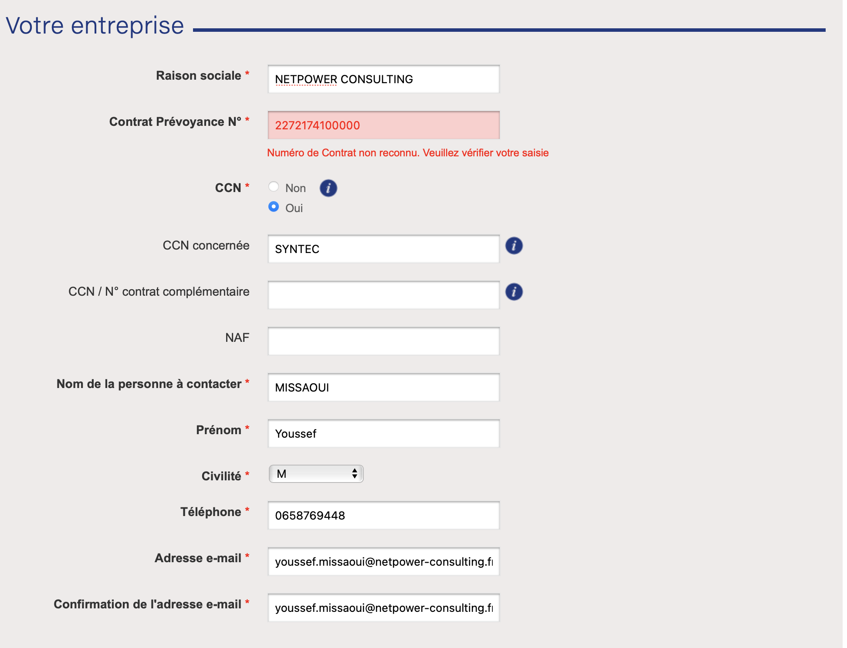Screen dimensions: 847x648
Task: Click the Adresse e-mail input field
Action: [383, 562]
